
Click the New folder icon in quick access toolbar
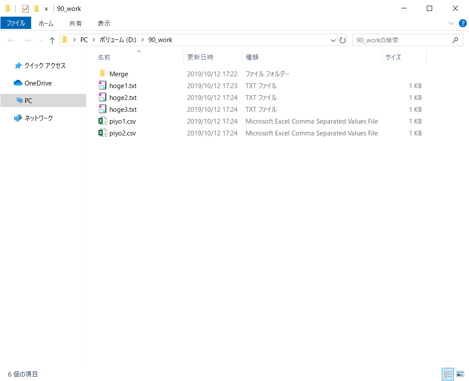(36, 9)
